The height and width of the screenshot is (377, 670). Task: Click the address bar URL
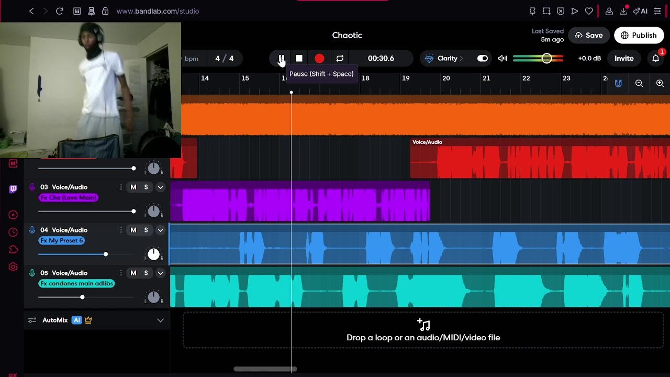tap(158, 11)
